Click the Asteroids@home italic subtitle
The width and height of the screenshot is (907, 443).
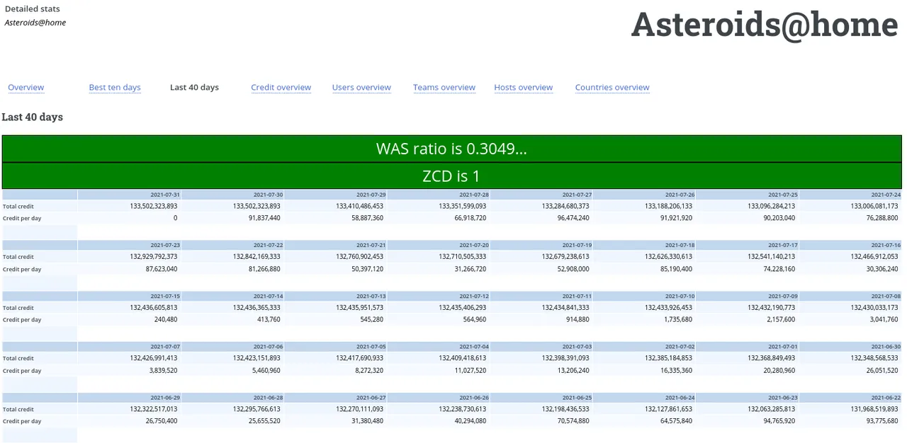tap(35, 23)
